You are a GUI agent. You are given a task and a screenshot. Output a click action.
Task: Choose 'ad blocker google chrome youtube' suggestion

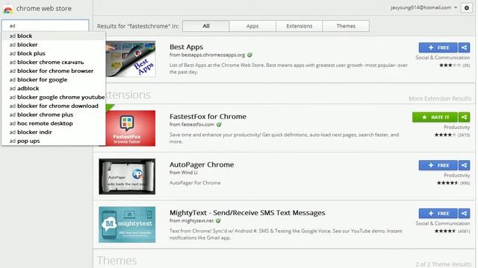pyautogui.click(x=54, y=98)
